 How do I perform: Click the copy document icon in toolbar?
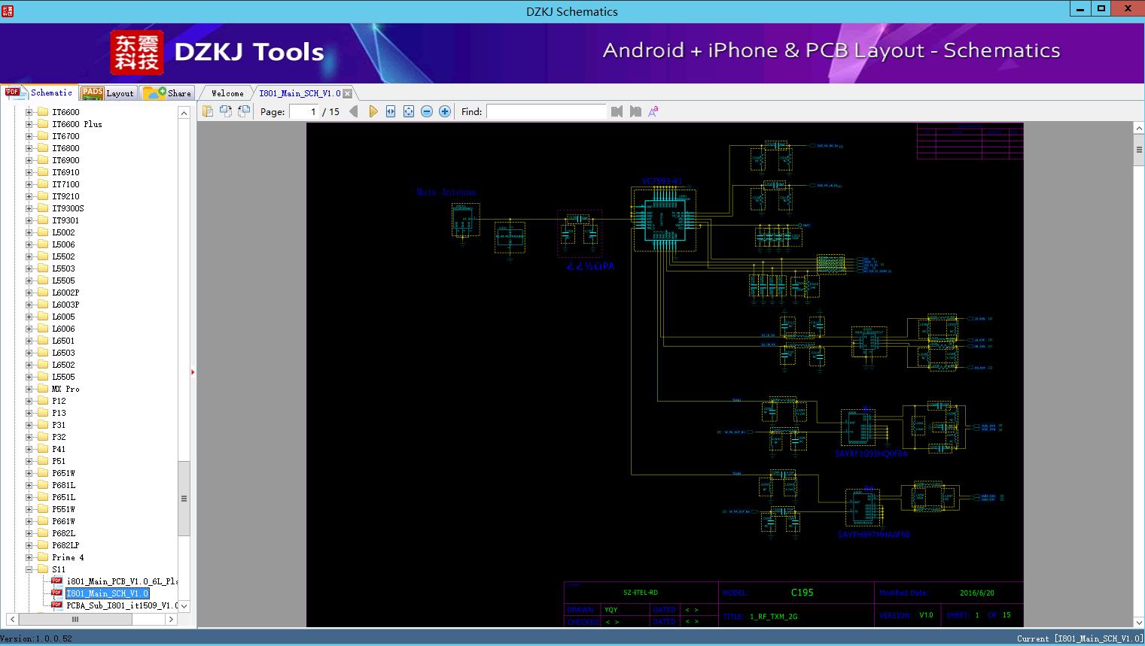[x=207, y=111]
